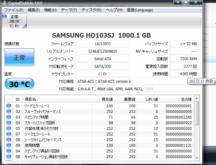
Task: Click status orb for スピンアップ時間 row
Action: [9, 117]
